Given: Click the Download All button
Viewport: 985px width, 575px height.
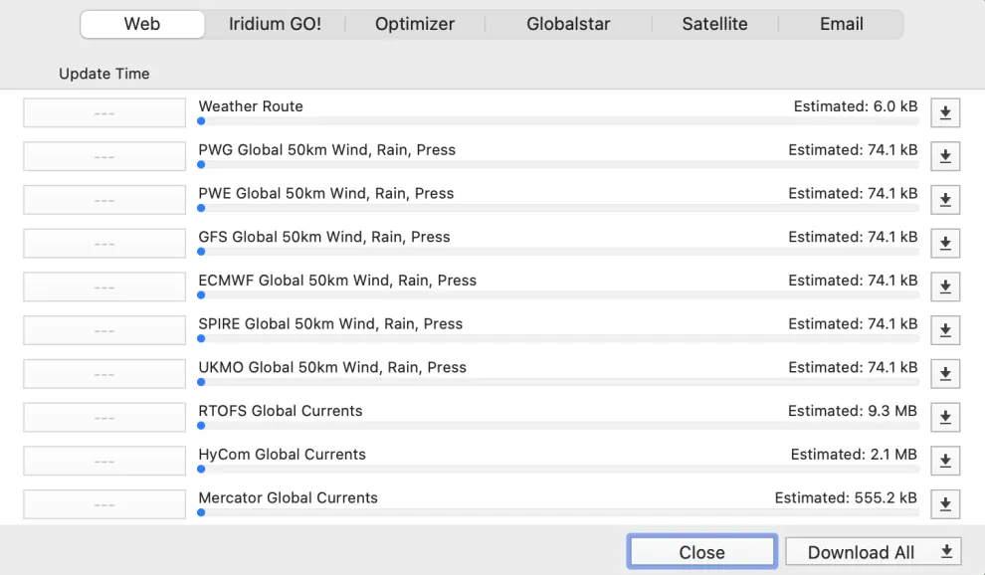Looking at the screenshot, I should click(x=873, y=551).
